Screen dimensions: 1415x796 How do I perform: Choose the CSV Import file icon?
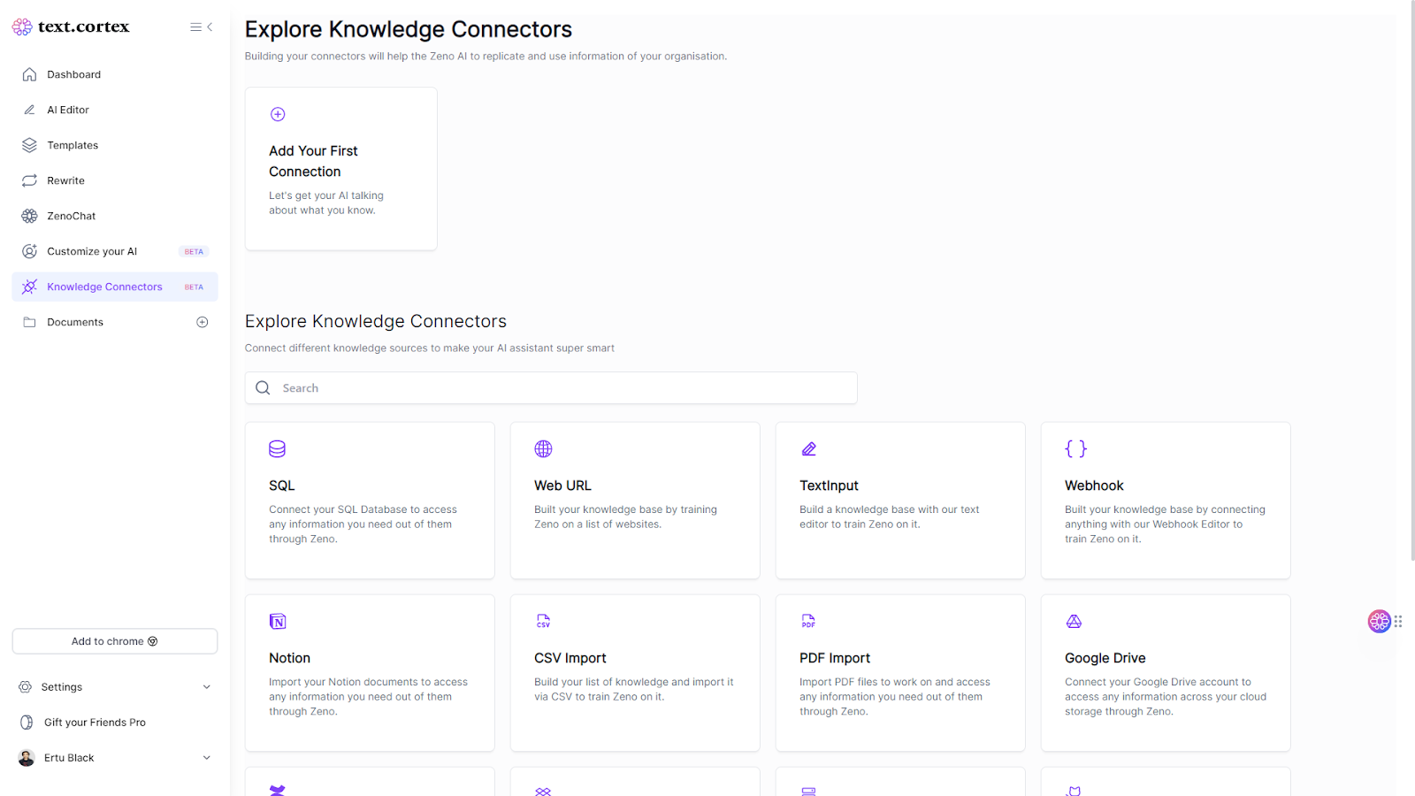tap(543, 622)
